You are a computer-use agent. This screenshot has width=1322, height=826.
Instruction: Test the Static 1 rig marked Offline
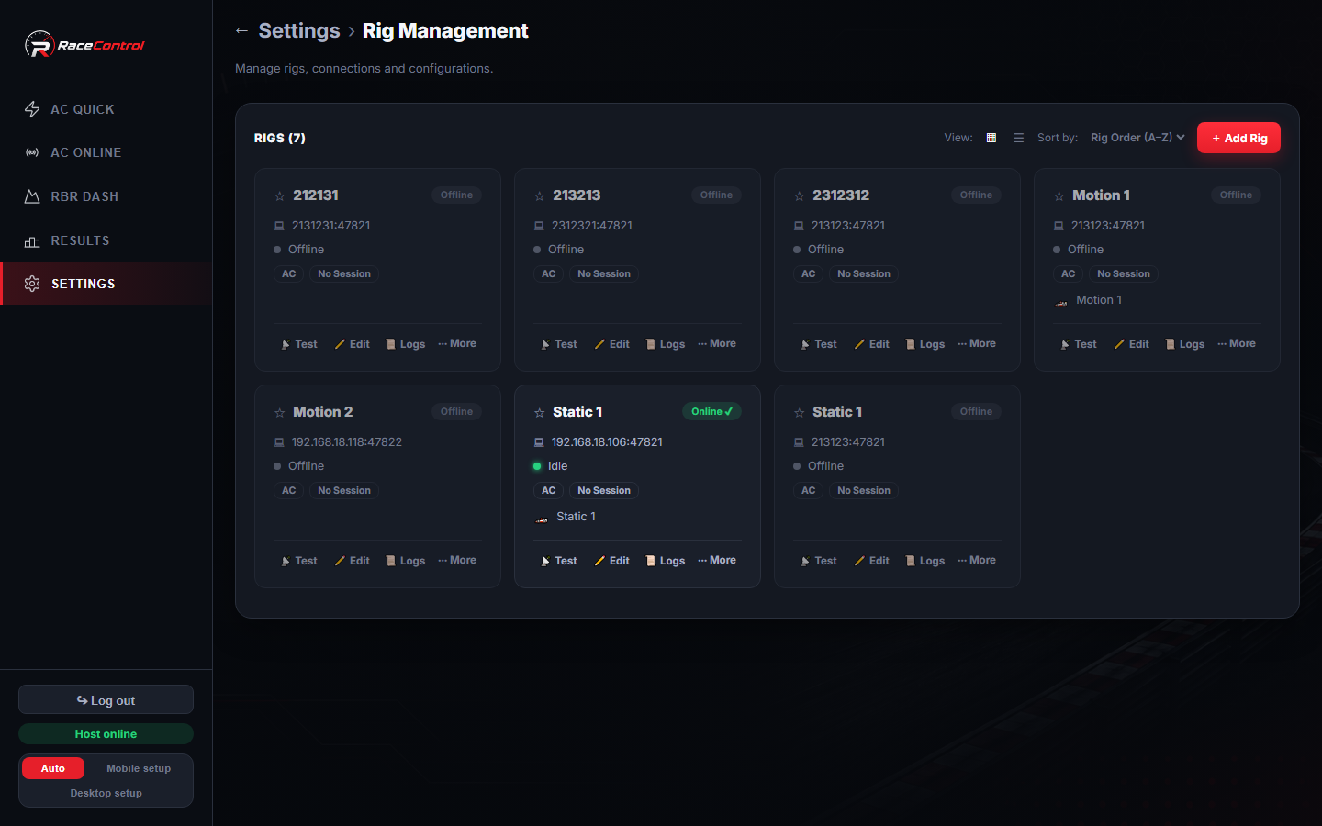point(819,561)
